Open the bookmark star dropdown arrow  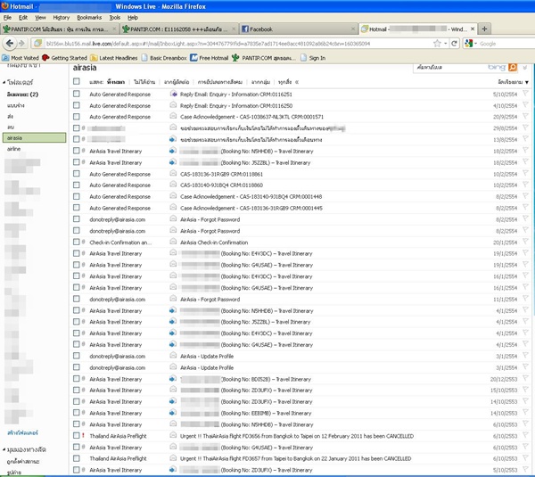point(446,44)
